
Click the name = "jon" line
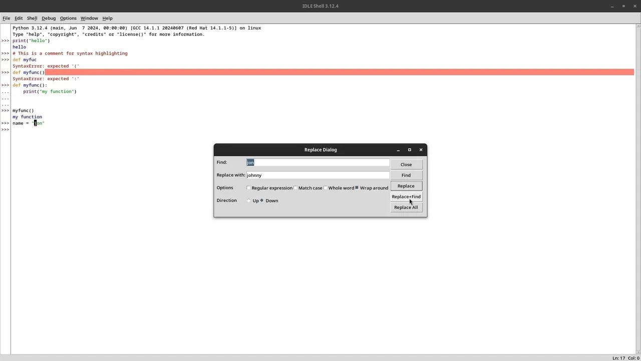[29, 123]
